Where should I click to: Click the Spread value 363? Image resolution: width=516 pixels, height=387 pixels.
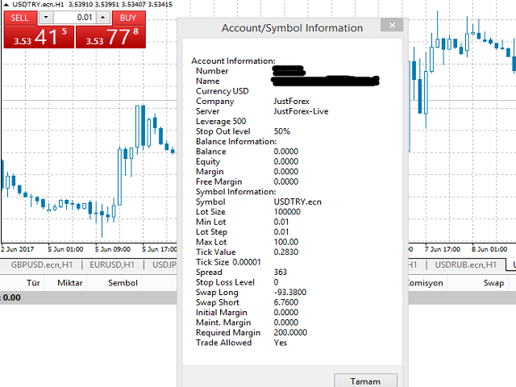(x=281, y=273)
